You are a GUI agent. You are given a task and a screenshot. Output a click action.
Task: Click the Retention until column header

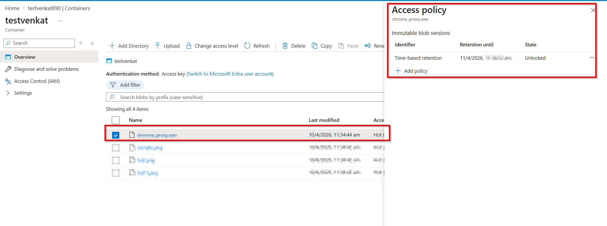tap(477, 45)
